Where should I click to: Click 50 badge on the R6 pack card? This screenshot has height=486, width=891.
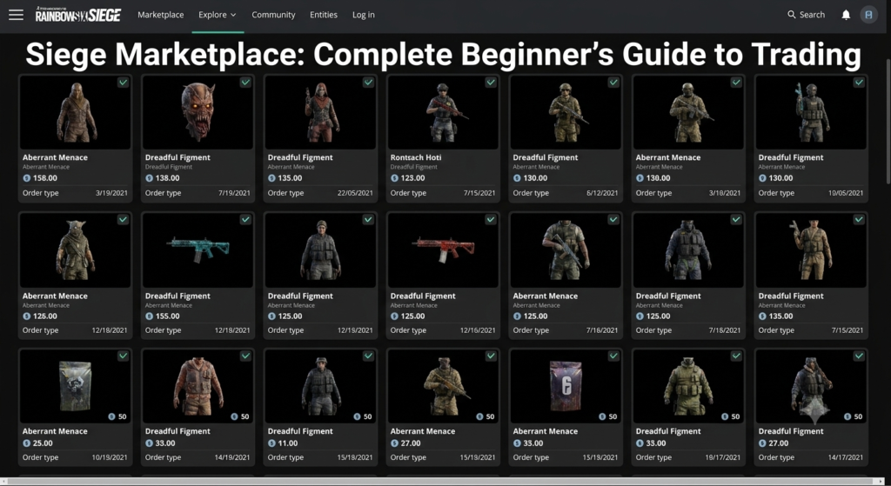(x=608, y=416)
